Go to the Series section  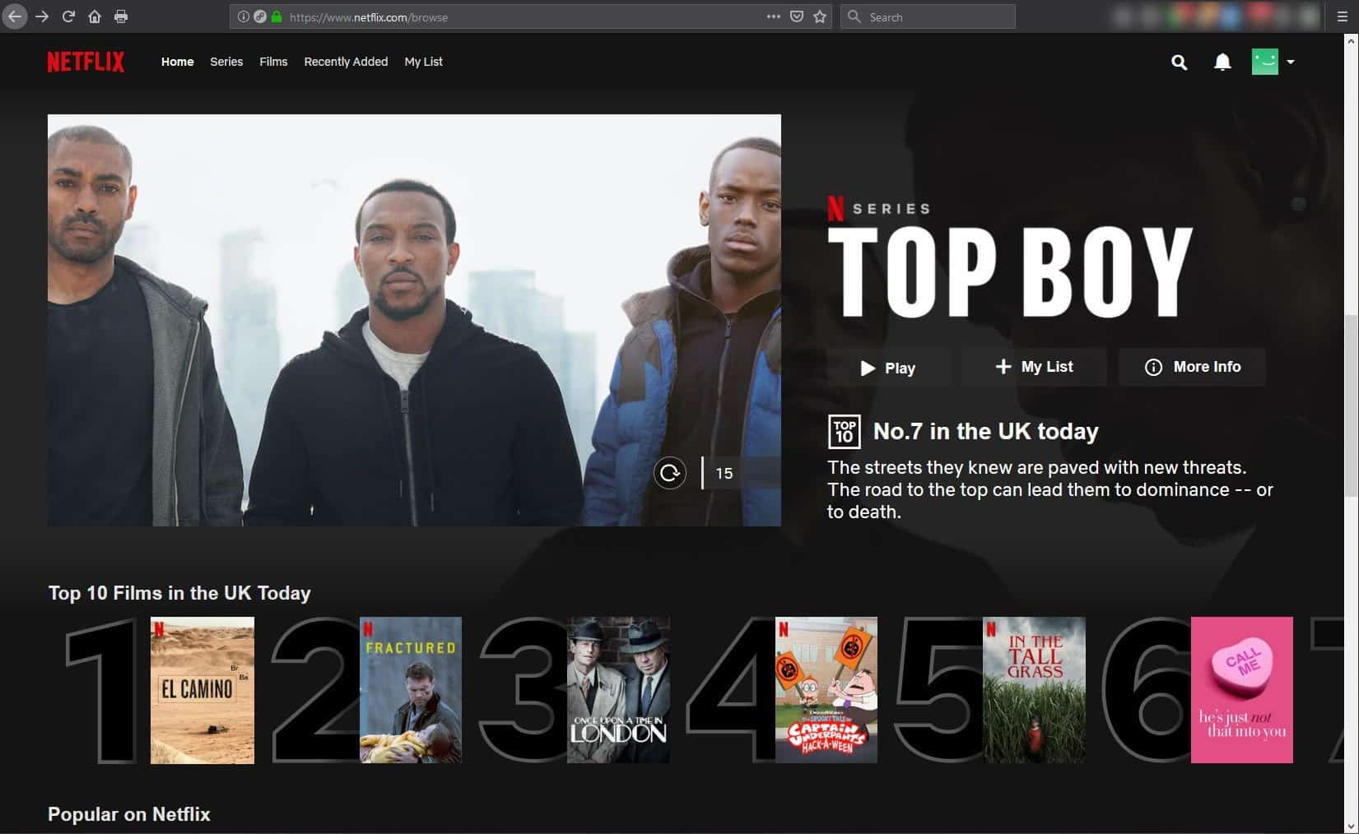click(x=226, y=62)
